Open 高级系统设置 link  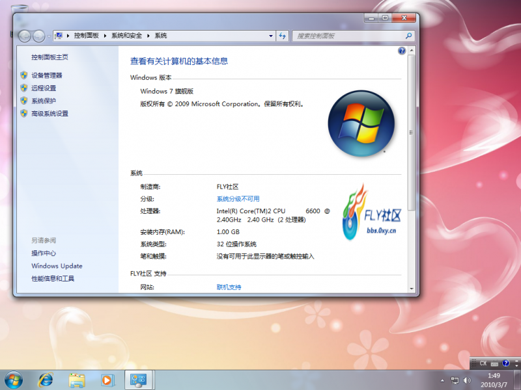coord(50,113)
